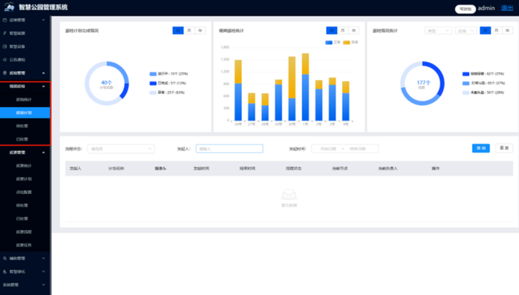Click the icon beside 智慧设备 in sidebar

pos(5,46)
